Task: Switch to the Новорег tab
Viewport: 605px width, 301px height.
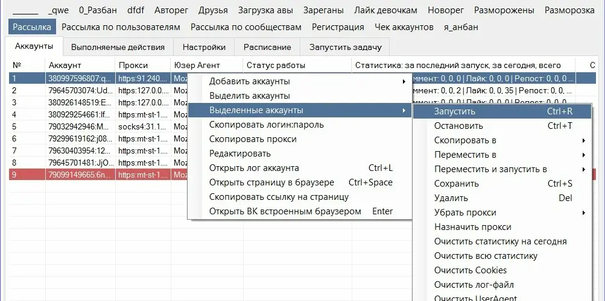Action: pyautogui.click(x=446, y=10)
